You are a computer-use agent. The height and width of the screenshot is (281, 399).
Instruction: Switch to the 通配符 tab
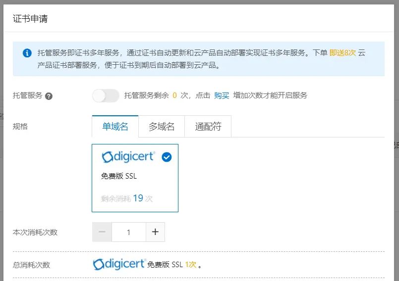[208, 126]
